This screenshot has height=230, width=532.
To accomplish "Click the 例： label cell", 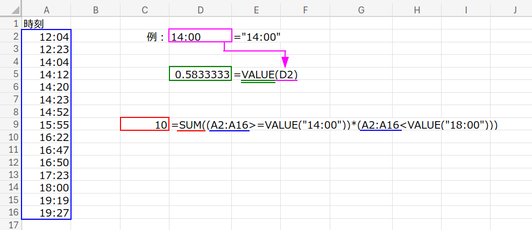I will point(156,36).
